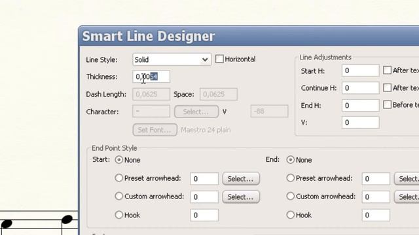This screenshot has height=235, width=419.
Task: Toggle Before text checkbox for End H
Action: (387, 104)
